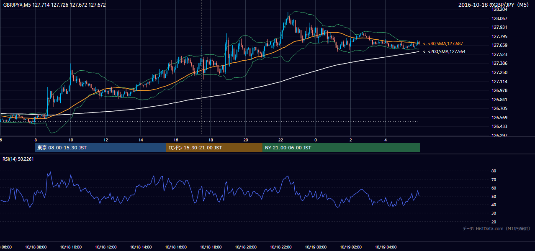
Task: Click RSI axis level 60
Action: [494, 188]
